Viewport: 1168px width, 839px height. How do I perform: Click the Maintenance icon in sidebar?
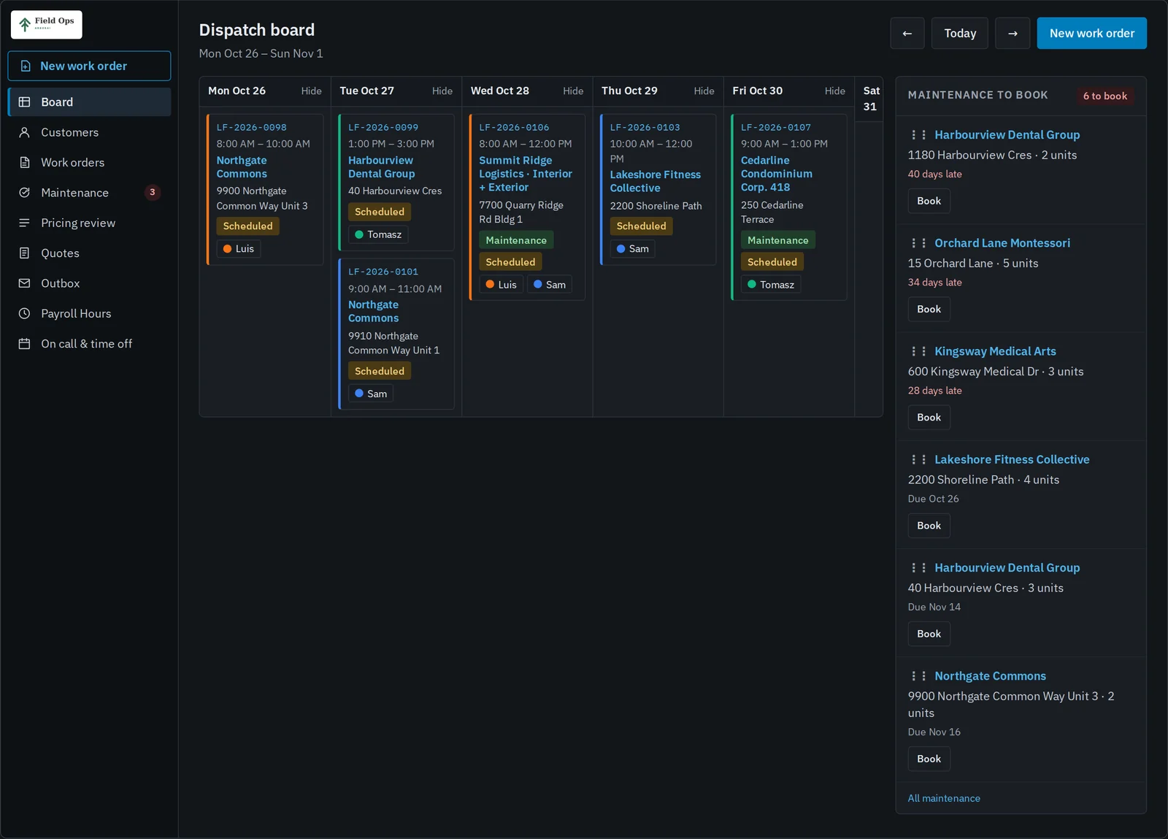(x=24, y=193)
